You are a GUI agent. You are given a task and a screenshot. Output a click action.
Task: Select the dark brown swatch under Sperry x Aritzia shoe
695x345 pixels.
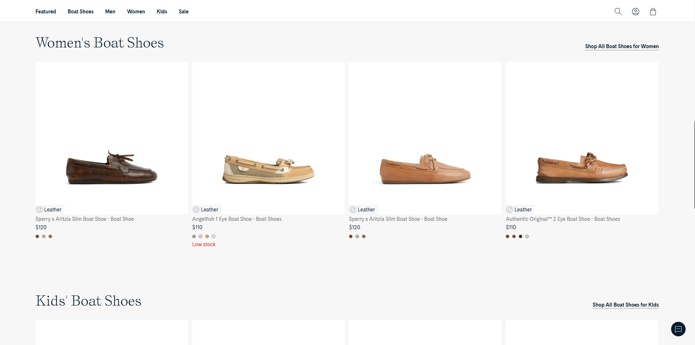tap(37, 236)
